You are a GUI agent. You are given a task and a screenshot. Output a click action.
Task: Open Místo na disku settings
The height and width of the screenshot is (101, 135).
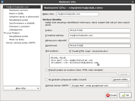[x=17, y=39]
